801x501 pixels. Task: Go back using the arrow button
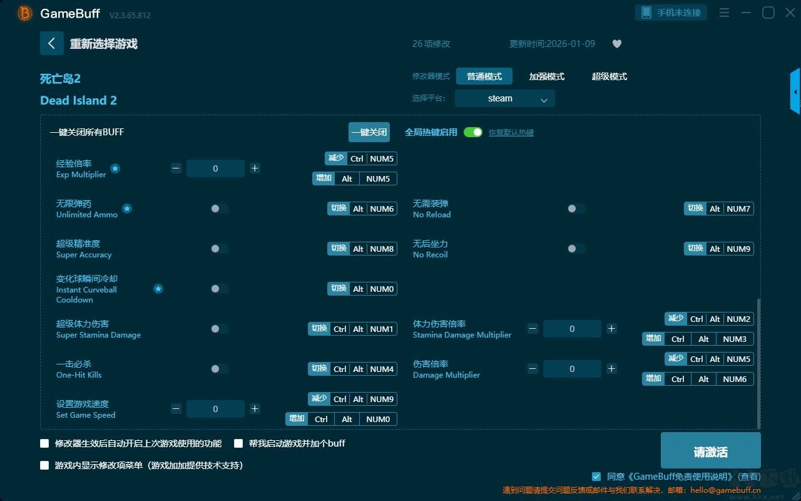pos(52,43)
